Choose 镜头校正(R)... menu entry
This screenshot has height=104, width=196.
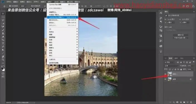(x=63, y=20)
